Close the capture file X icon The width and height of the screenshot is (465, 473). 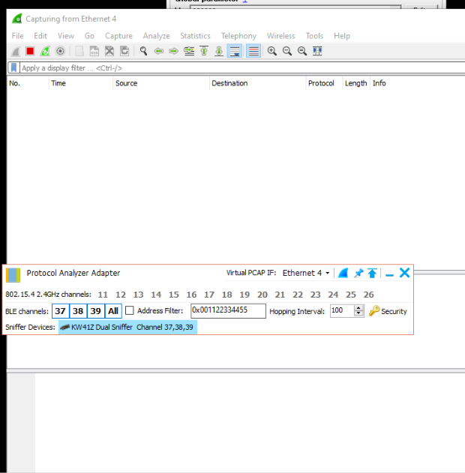(109, 51)
